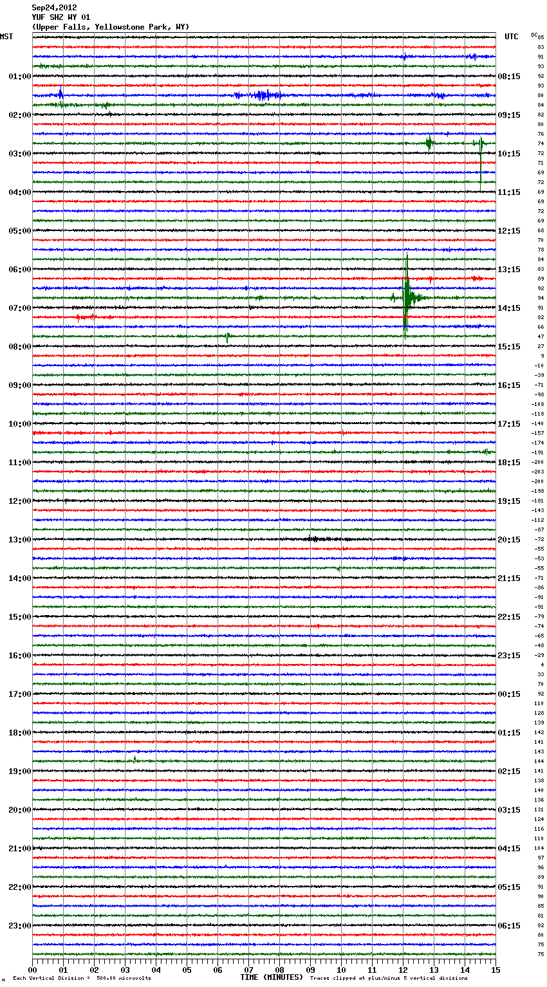Viewport: 547px width, 987px height.
Task: Click the 08:15 UTC time label
Action: coord(509,77)
